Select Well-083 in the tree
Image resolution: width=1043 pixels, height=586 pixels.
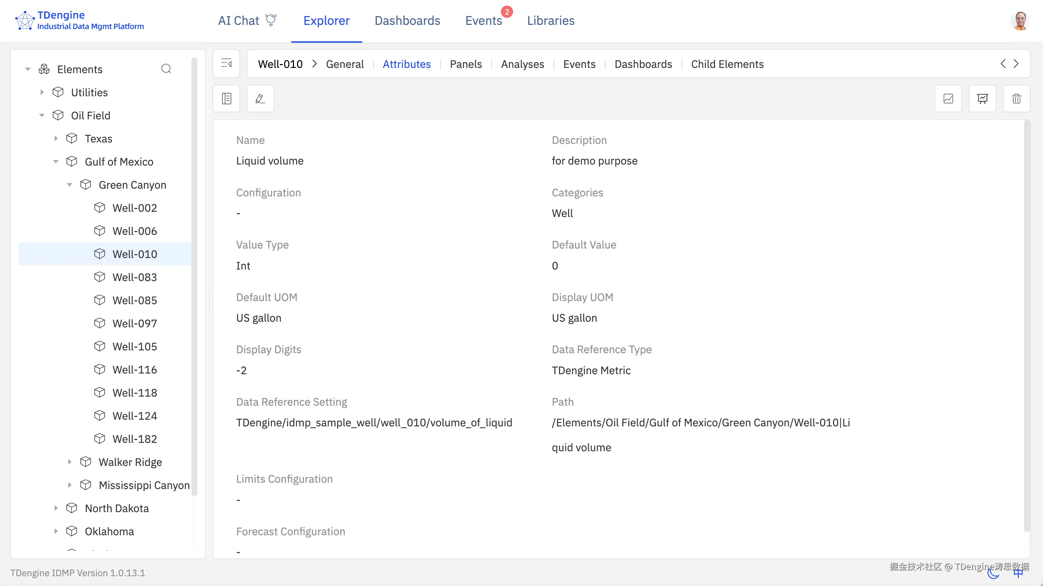134,277
